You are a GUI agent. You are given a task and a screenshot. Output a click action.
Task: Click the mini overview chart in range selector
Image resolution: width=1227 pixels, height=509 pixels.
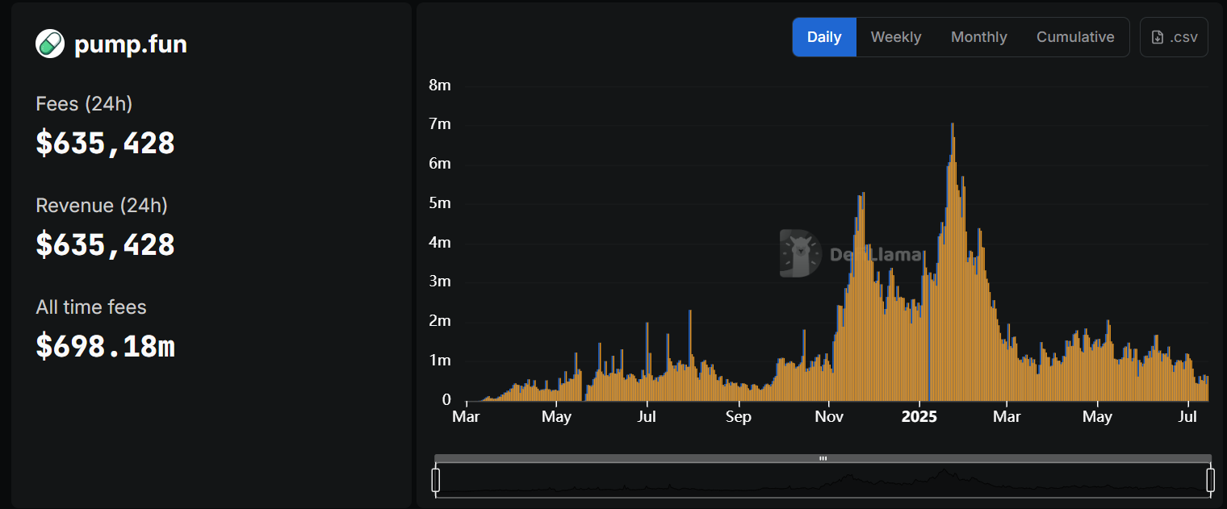pos(823,481)
